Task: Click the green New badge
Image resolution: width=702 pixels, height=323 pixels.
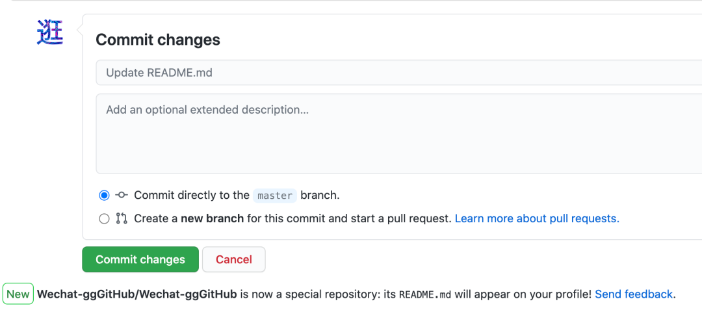Action: pos(18,294)
